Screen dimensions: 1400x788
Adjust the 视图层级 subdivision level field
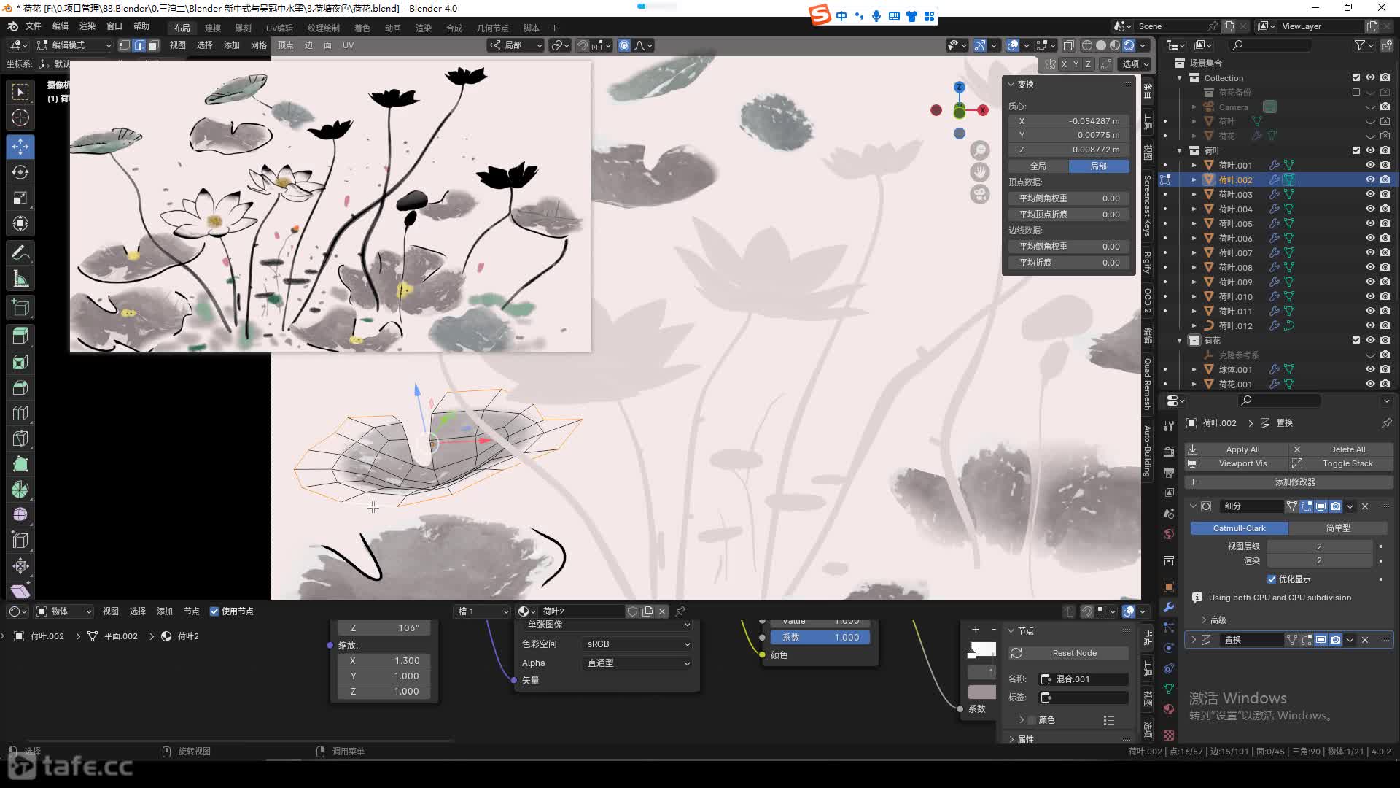pos(1319,546)
